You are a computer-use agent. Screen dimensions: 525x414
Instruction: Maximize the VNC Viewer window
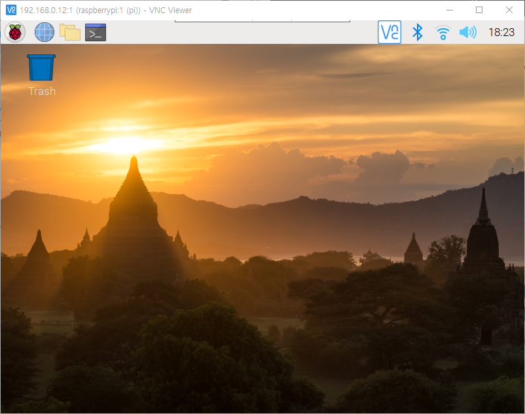(479, 10)
